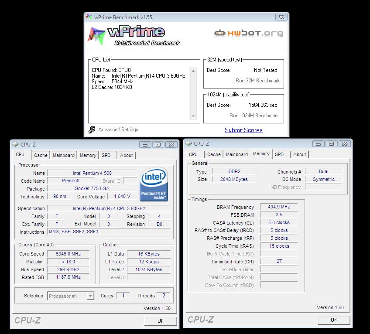Viewport: 370px width, 334px height.
Task: Click the CAS# Latency 5.0 clocks value
Action: point(279,222)
